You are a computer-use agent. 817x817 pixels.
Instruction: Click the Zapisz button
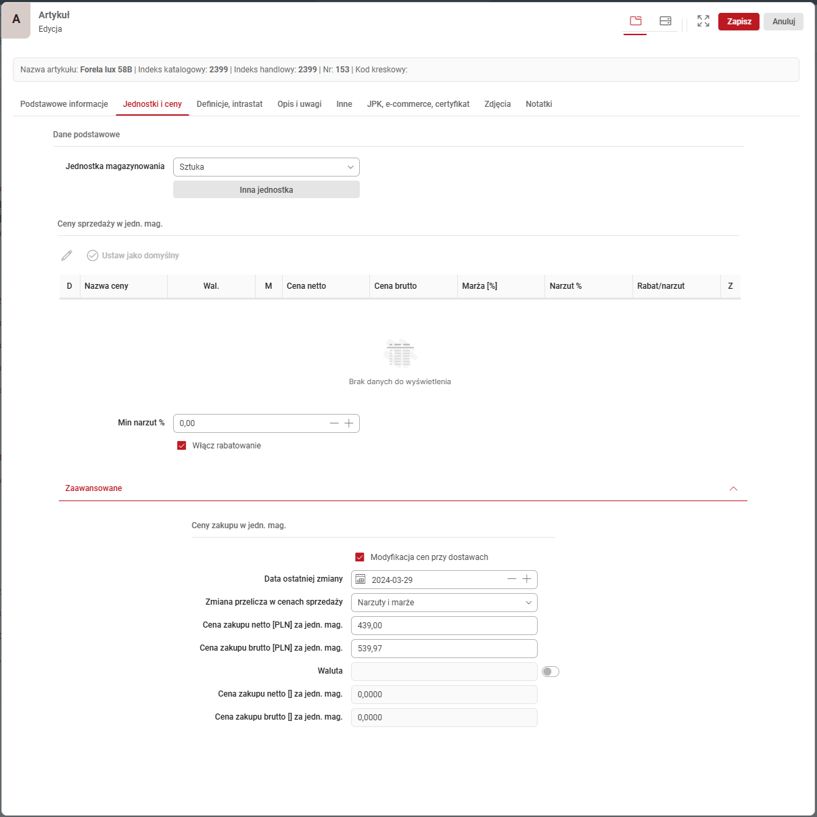(x=739, y=22)
